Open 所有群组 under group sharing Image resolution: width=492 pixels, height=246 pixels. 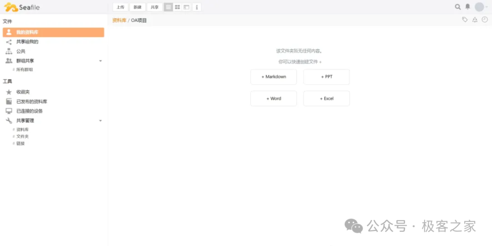(x=25, y=70)
